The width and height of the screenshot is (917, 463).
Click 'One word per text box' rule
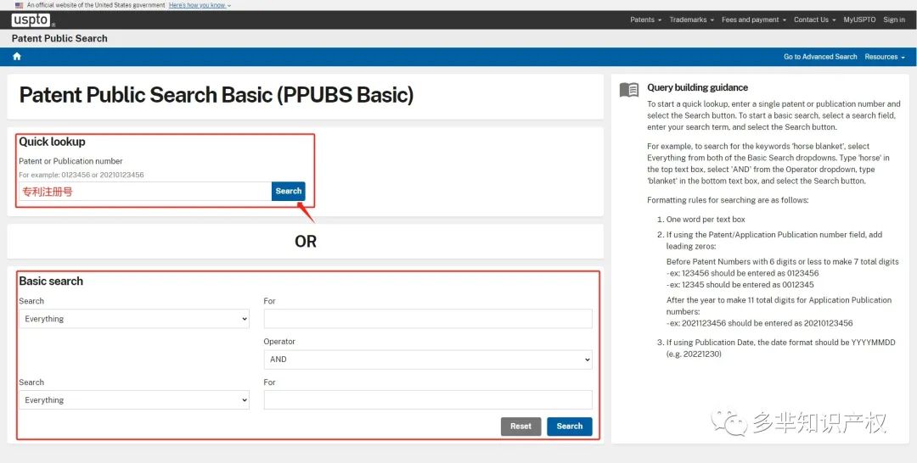706,220
